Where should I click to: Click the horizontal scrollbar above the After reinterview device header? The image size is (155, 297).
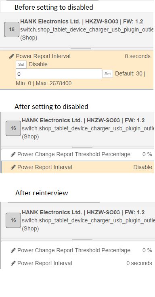[54, 202]
